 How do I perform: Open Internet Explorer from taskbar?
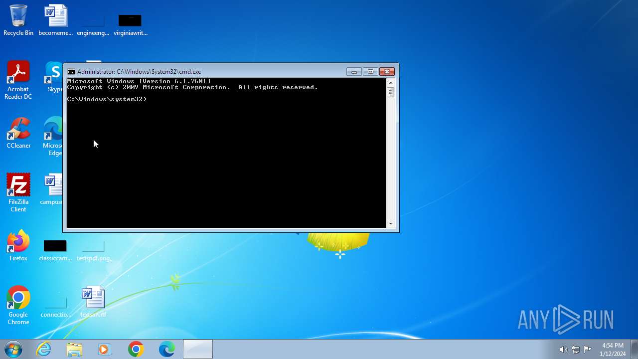(x=44, y=349)
